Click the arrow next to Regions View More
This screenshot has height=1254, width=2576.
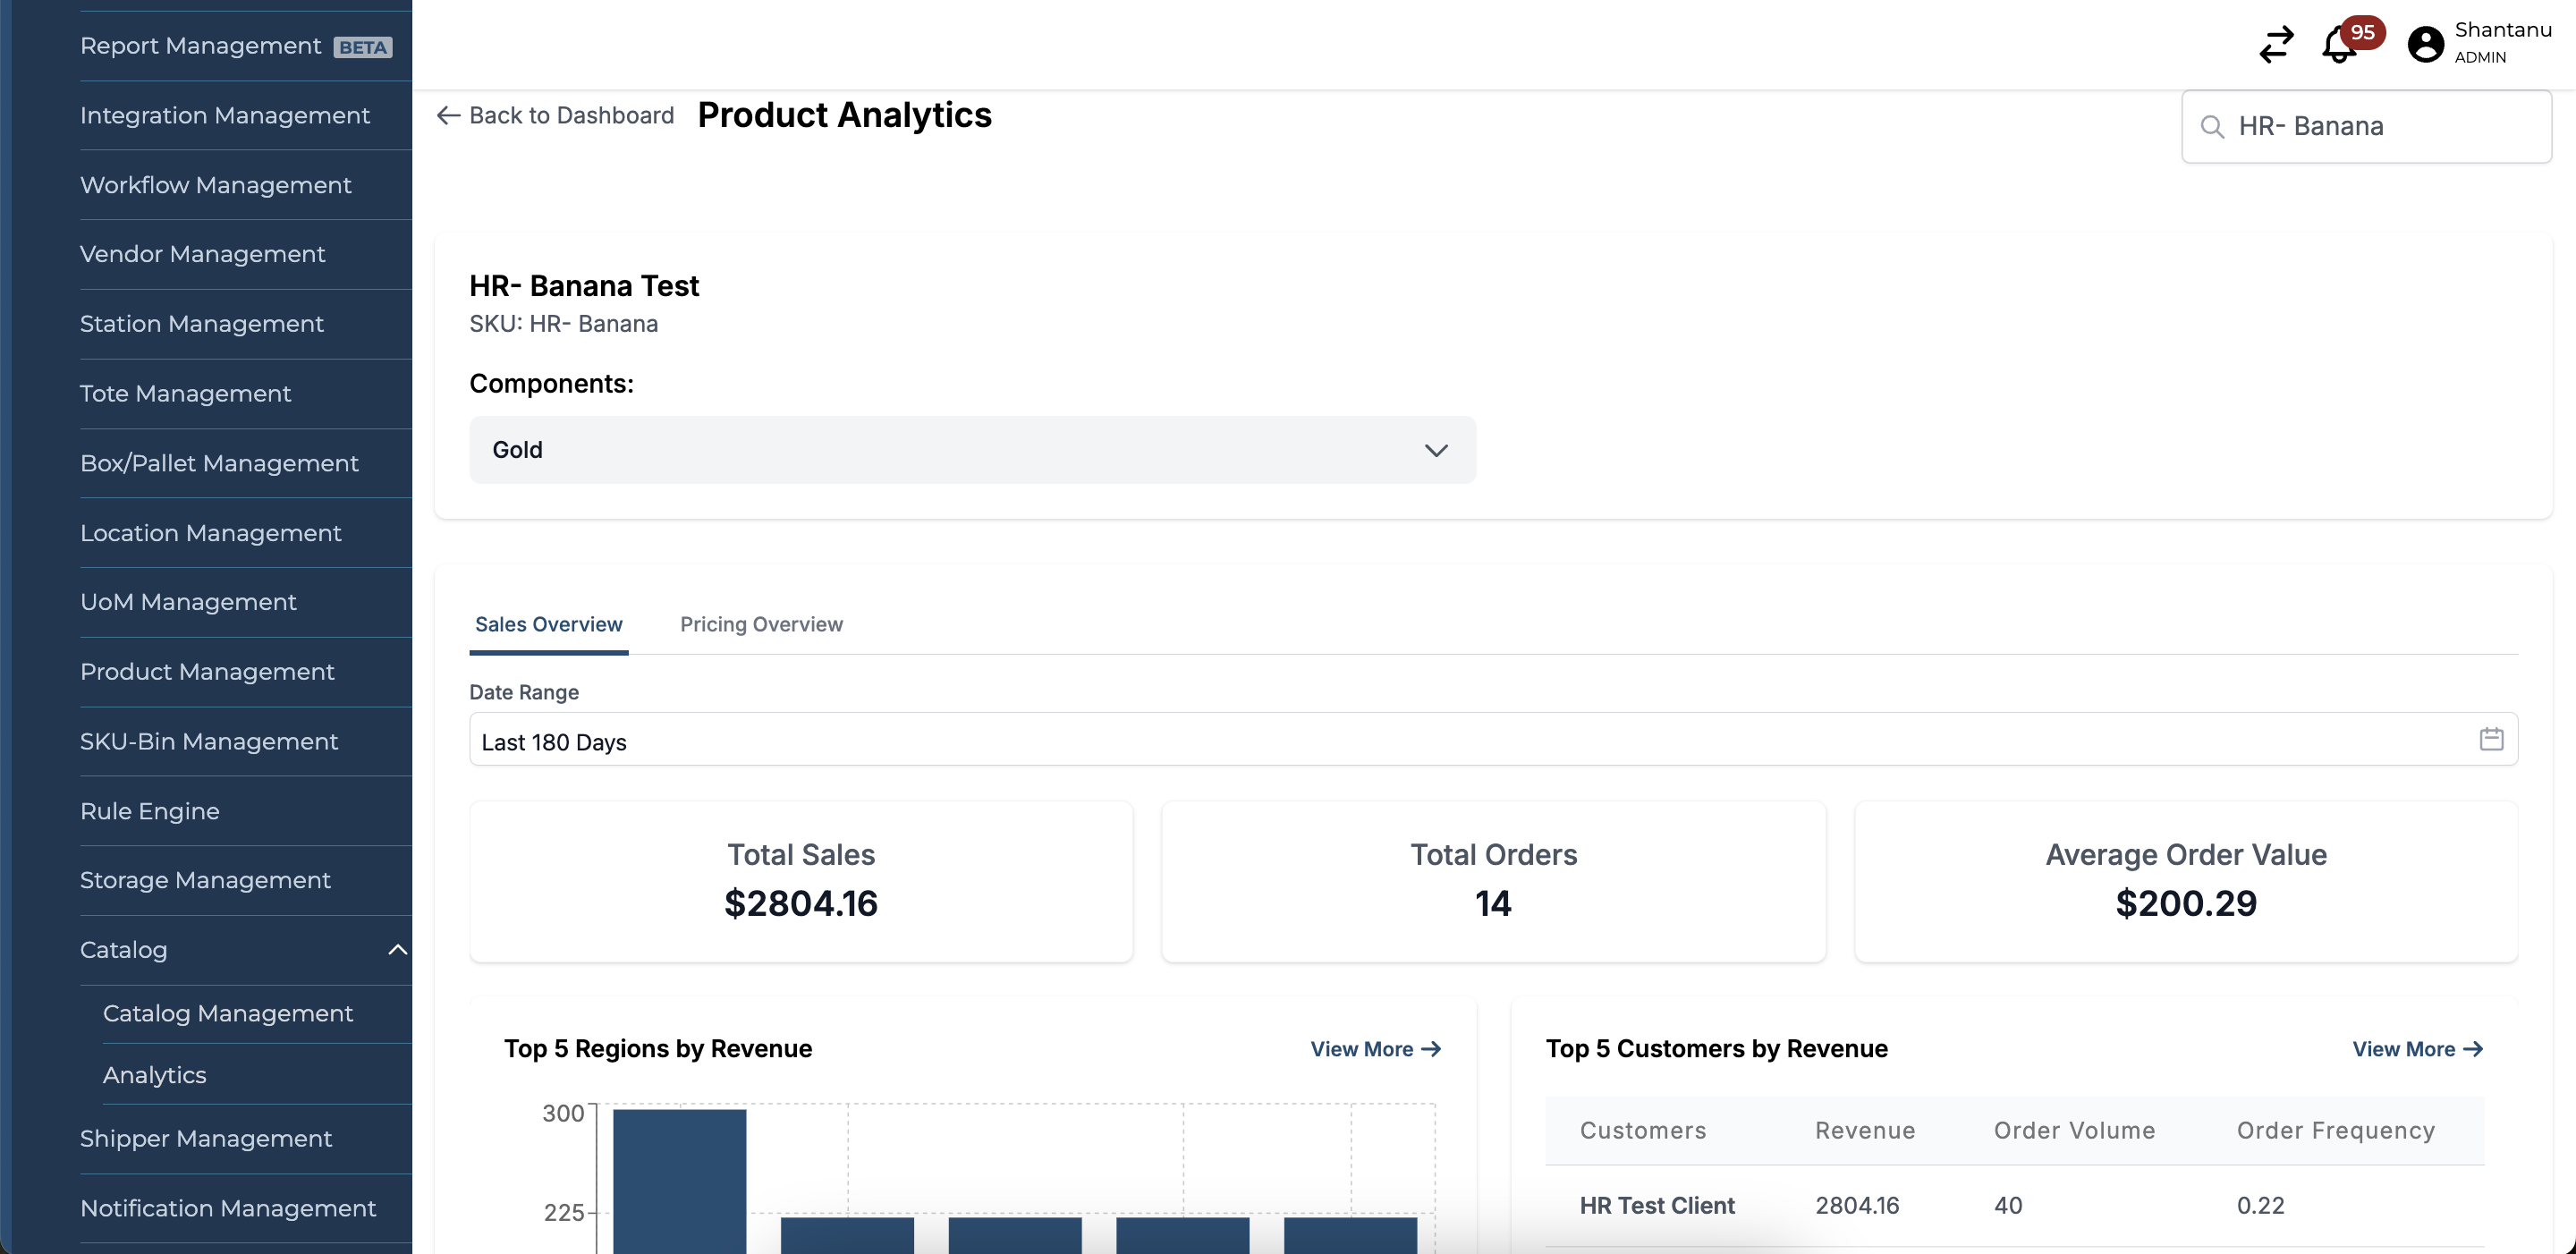click(x=1431, y=1049)
